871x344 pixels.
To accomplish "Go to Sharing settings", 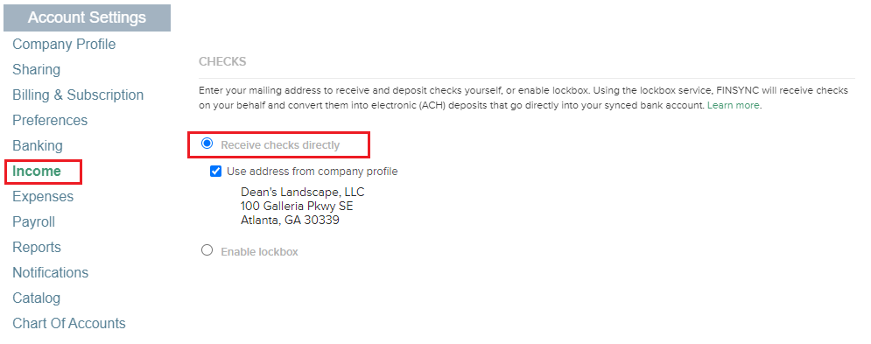I will (x=36, y=69).
